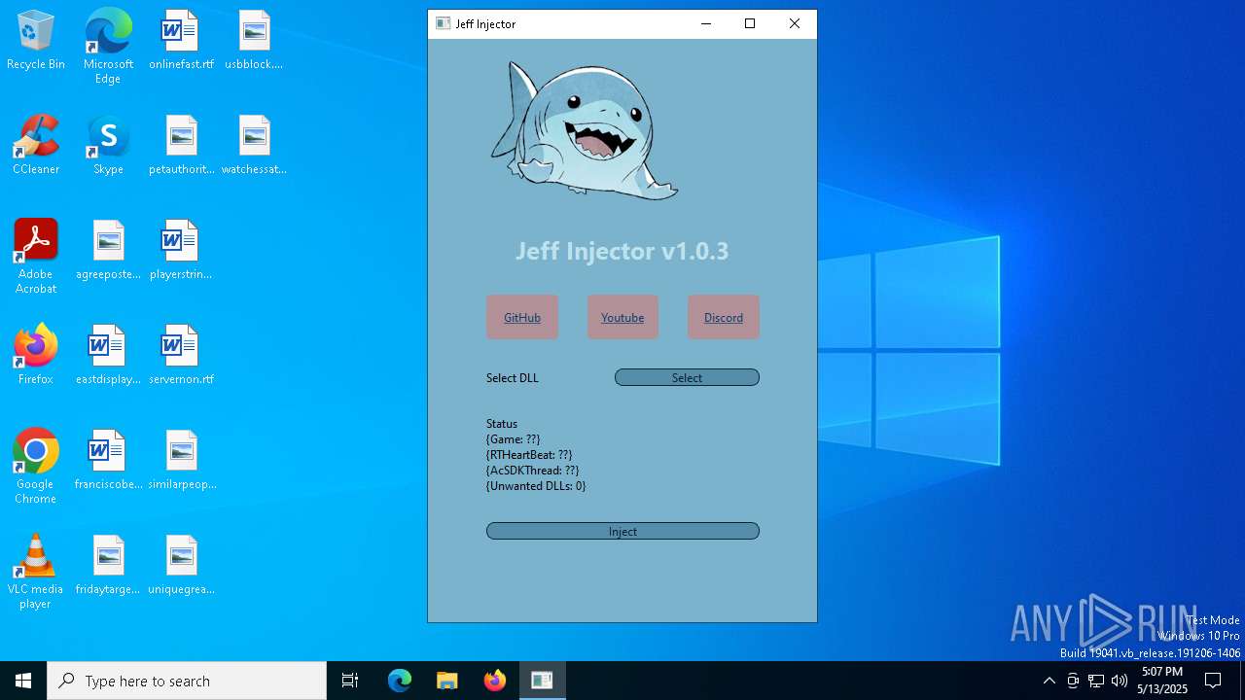Select the franciscobe document icon

click(108, 461)
